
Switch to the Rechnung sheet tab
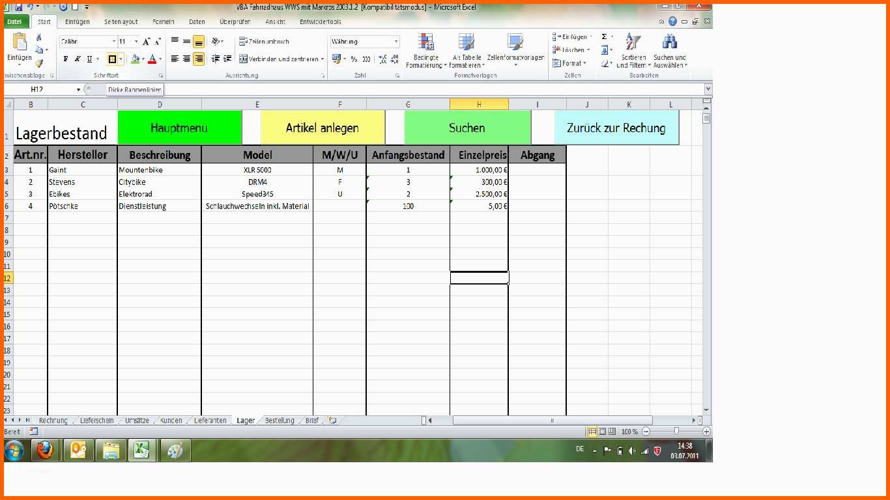click(53, 421)
